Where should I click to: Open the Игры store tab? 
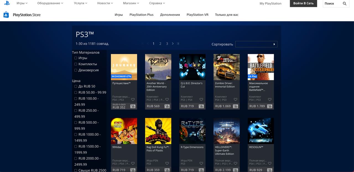(119, 15)
